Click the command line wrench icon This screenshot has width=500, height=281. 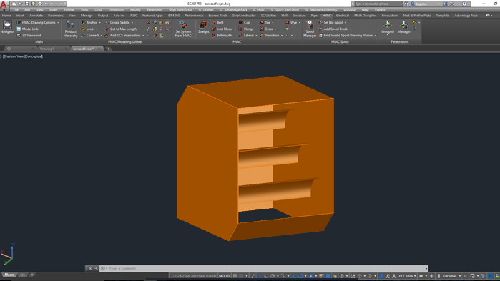point(97,269)
